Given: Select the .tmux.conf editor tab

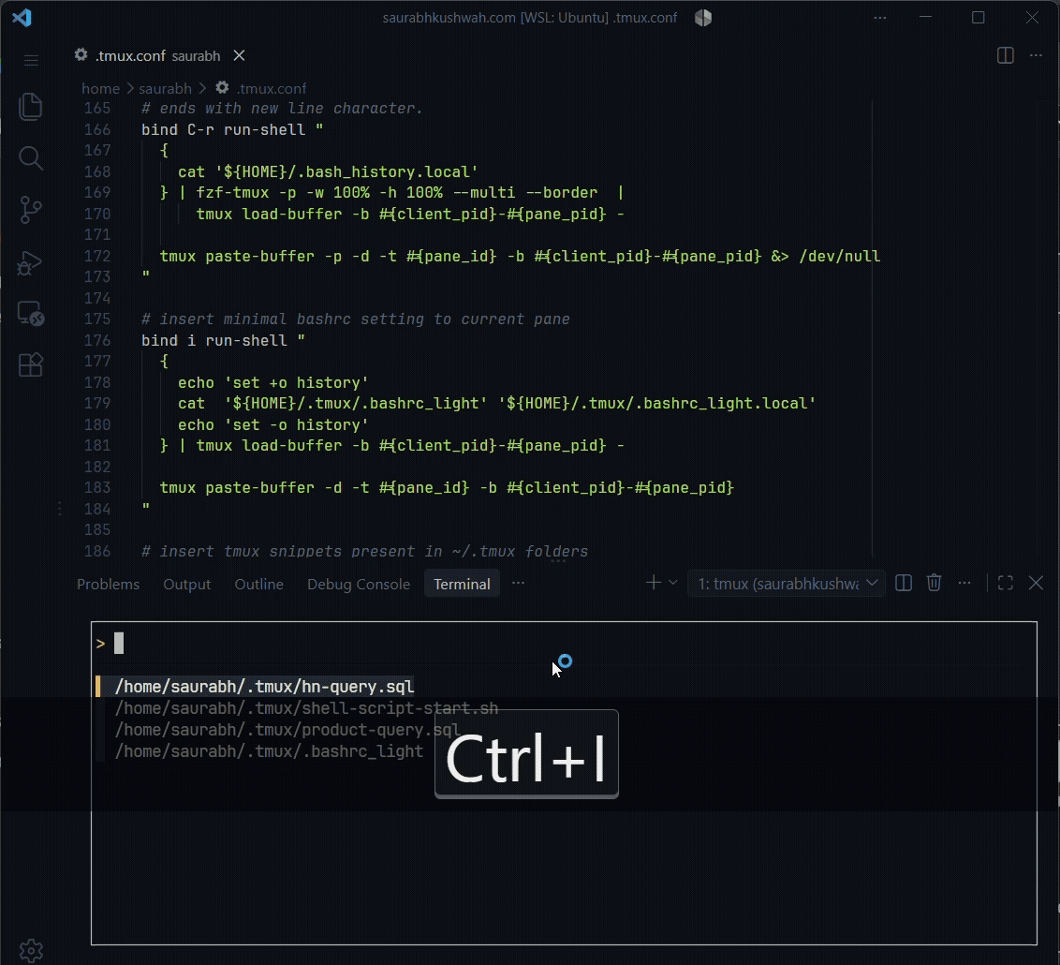Looking at the screenshot, I should click(x=159, y=55).
